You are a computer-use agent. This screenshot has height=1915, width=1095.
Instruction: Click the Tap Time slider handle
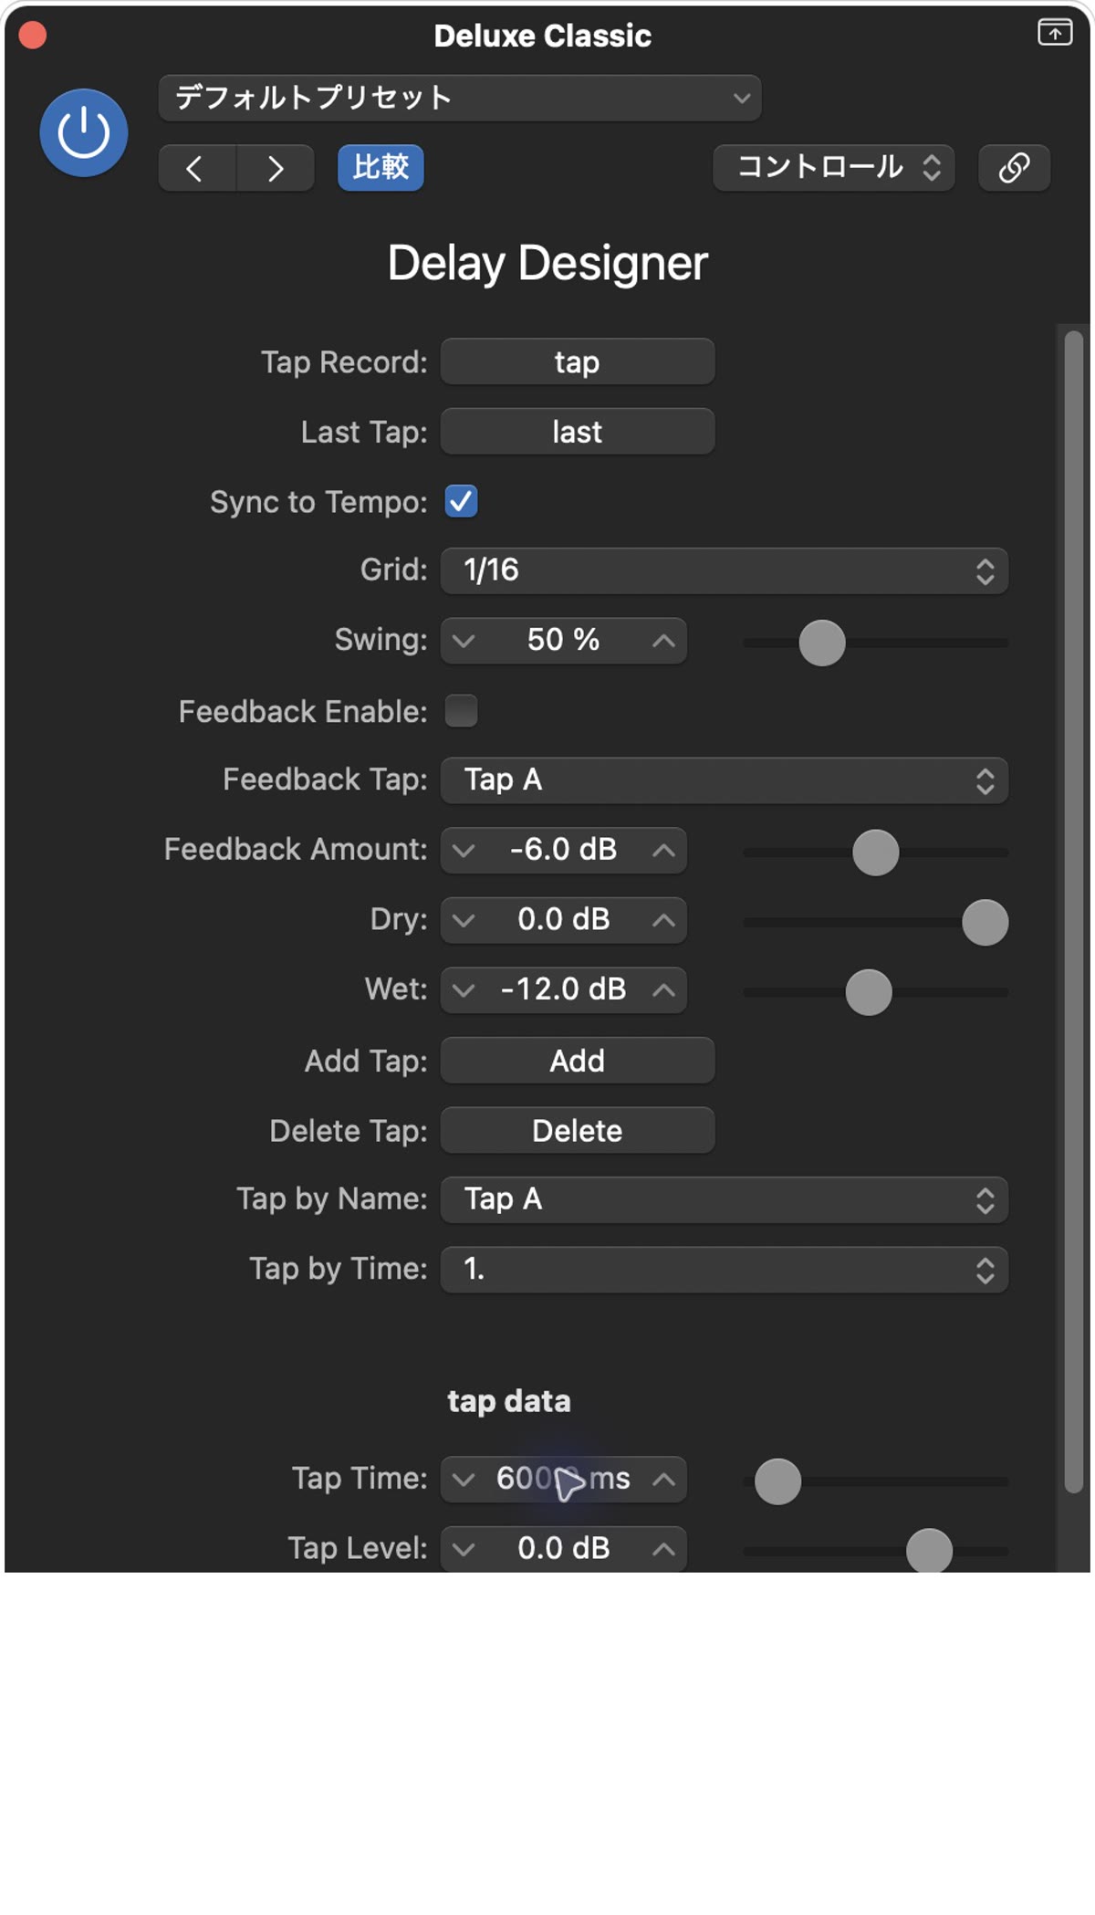[778, 1481]
